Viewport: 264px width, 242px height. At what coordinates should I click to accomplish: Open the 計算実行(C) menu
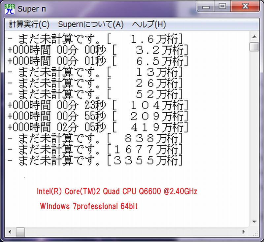click(29, 24)
